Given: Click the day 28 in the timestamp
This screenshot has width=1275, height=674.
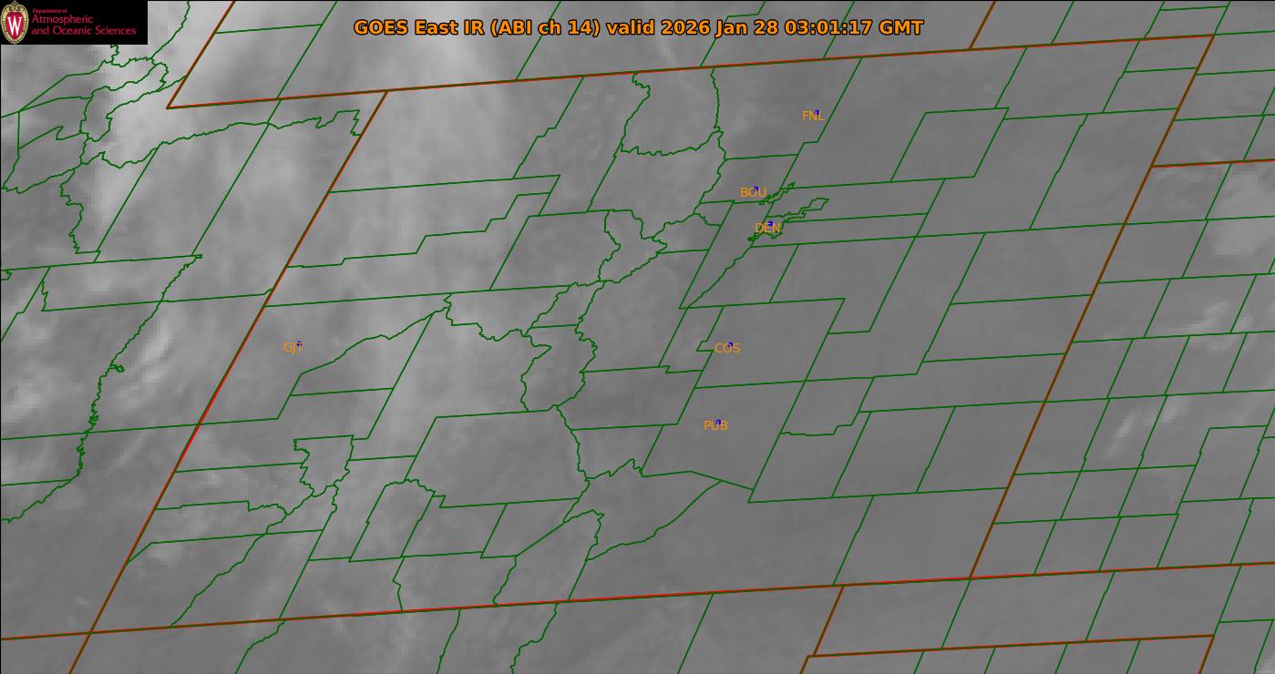Looking at the screenshot, I should coord(766,27).
